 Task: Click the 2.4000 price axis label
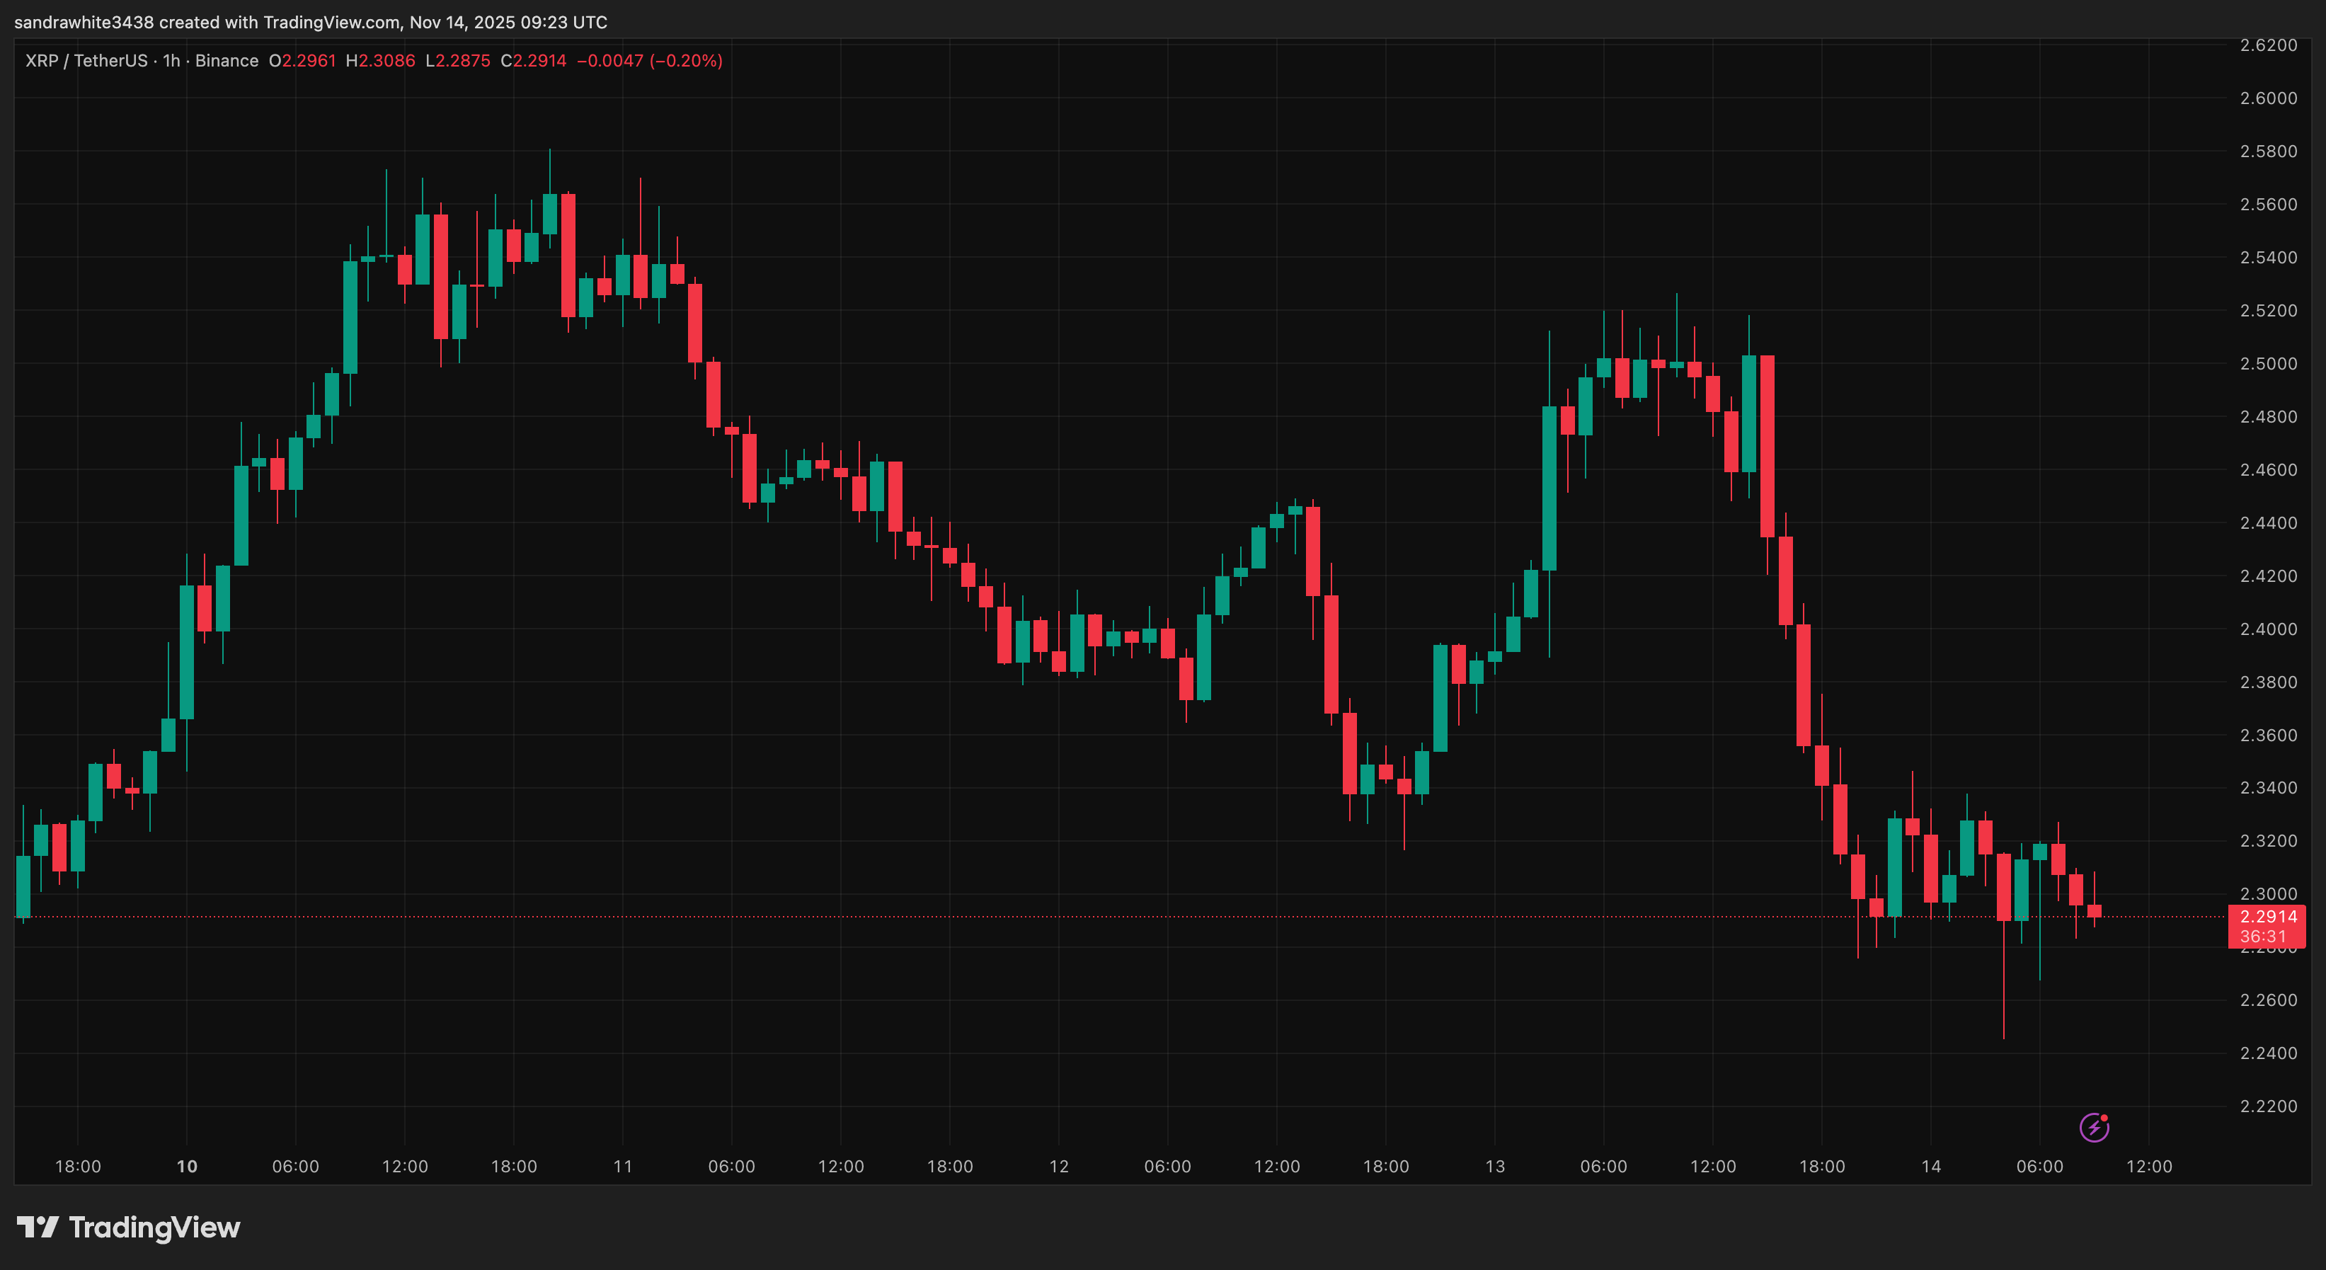pos(2268,629)
